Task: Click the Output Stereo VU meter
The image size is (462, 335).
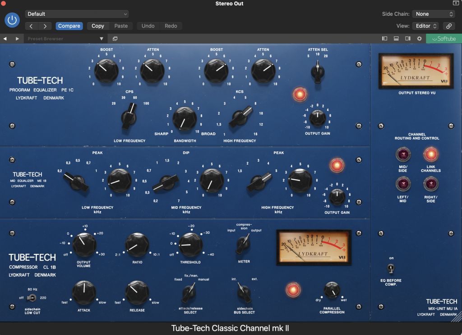Action: click(x=416, y=71)
